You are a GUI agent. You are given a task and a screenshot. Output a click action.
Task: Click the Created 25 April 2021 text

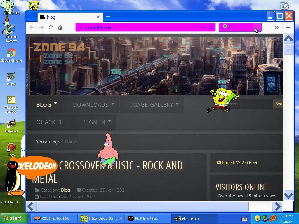(x=104, y=190)
